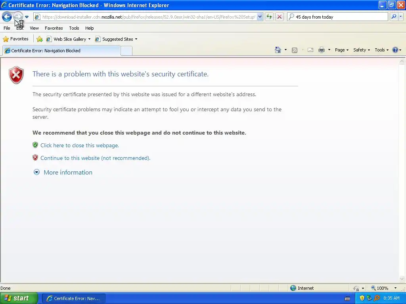406x304 pixels.
Task: Open the Suggested Sites link
Action: (x=114, y=39)
